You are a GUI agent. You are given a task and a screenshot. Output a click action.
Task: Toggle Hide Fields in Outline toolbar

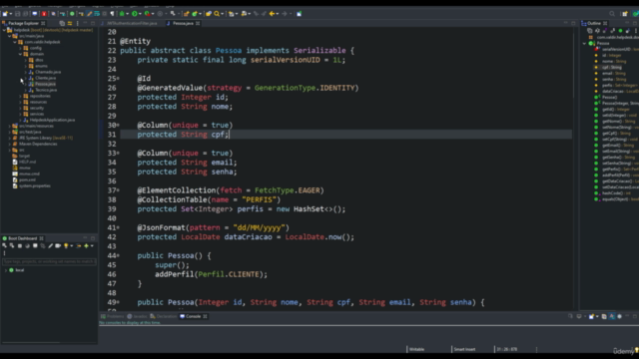(605, 31)
